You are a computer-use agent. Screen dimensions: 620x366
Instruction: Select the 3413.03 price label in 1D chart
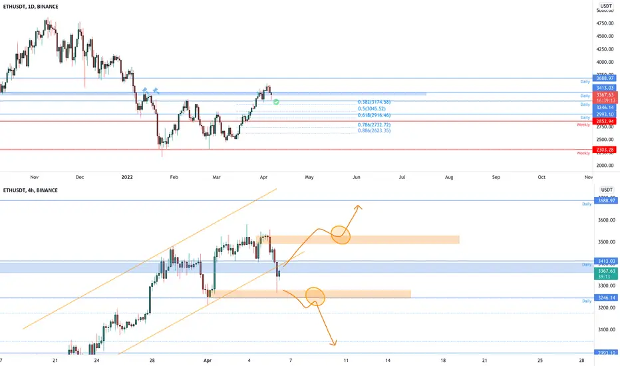[605, 88]
